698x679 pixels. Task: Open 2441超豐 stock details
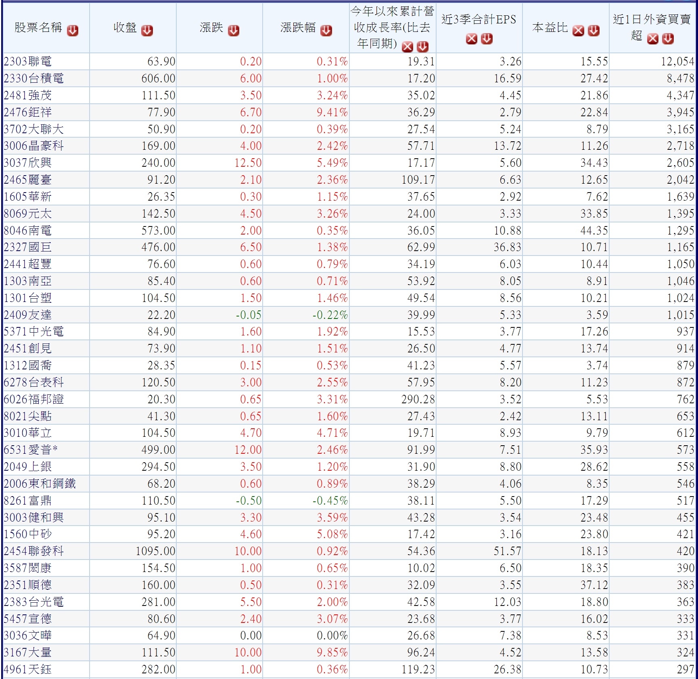pyautogui.click(x=28, y=264)
